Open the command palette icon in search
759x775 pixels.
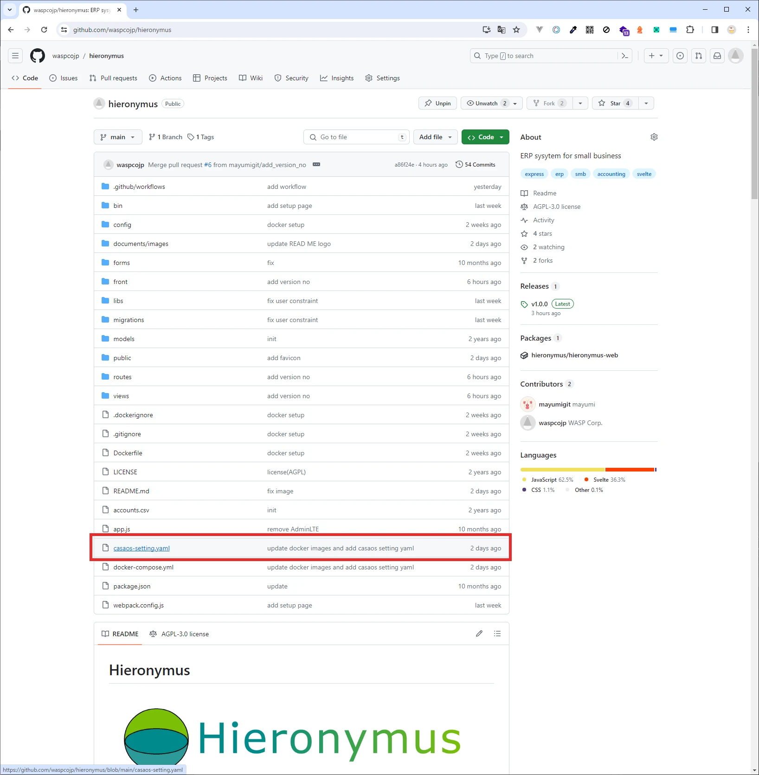click(624, 56)
